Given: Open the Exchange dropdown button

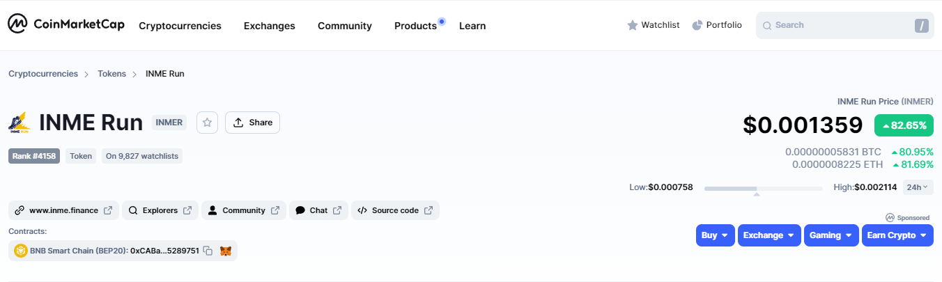Looking at the screenshot, I should pyautogui.click(x=769, y=235).
